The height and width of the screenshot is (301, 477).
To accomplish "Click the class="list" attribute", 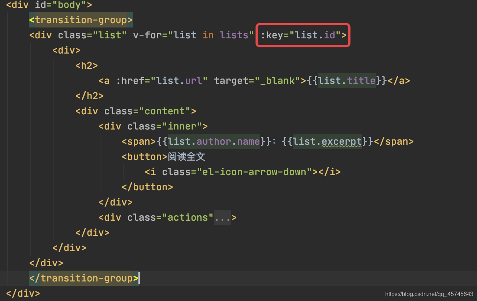I will coord(92,35).
